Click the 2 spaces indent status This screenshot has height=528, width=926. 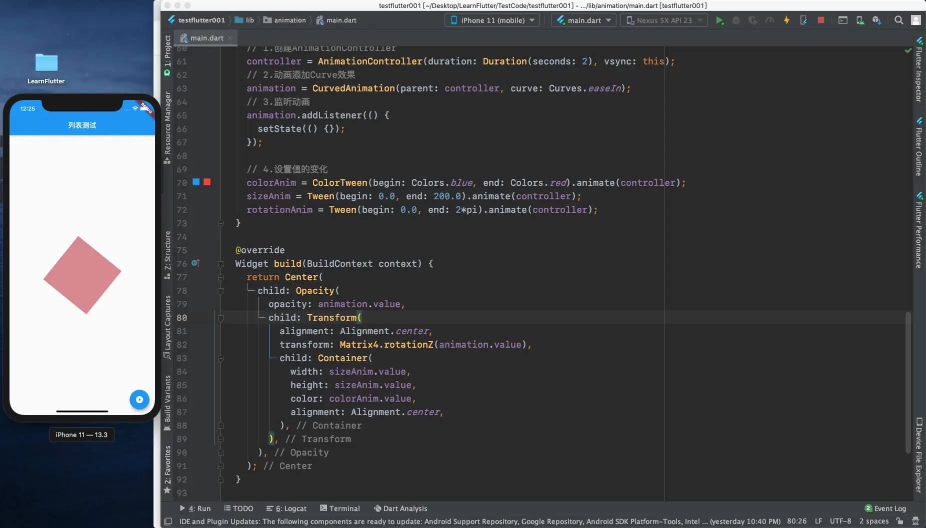point(874,522)
